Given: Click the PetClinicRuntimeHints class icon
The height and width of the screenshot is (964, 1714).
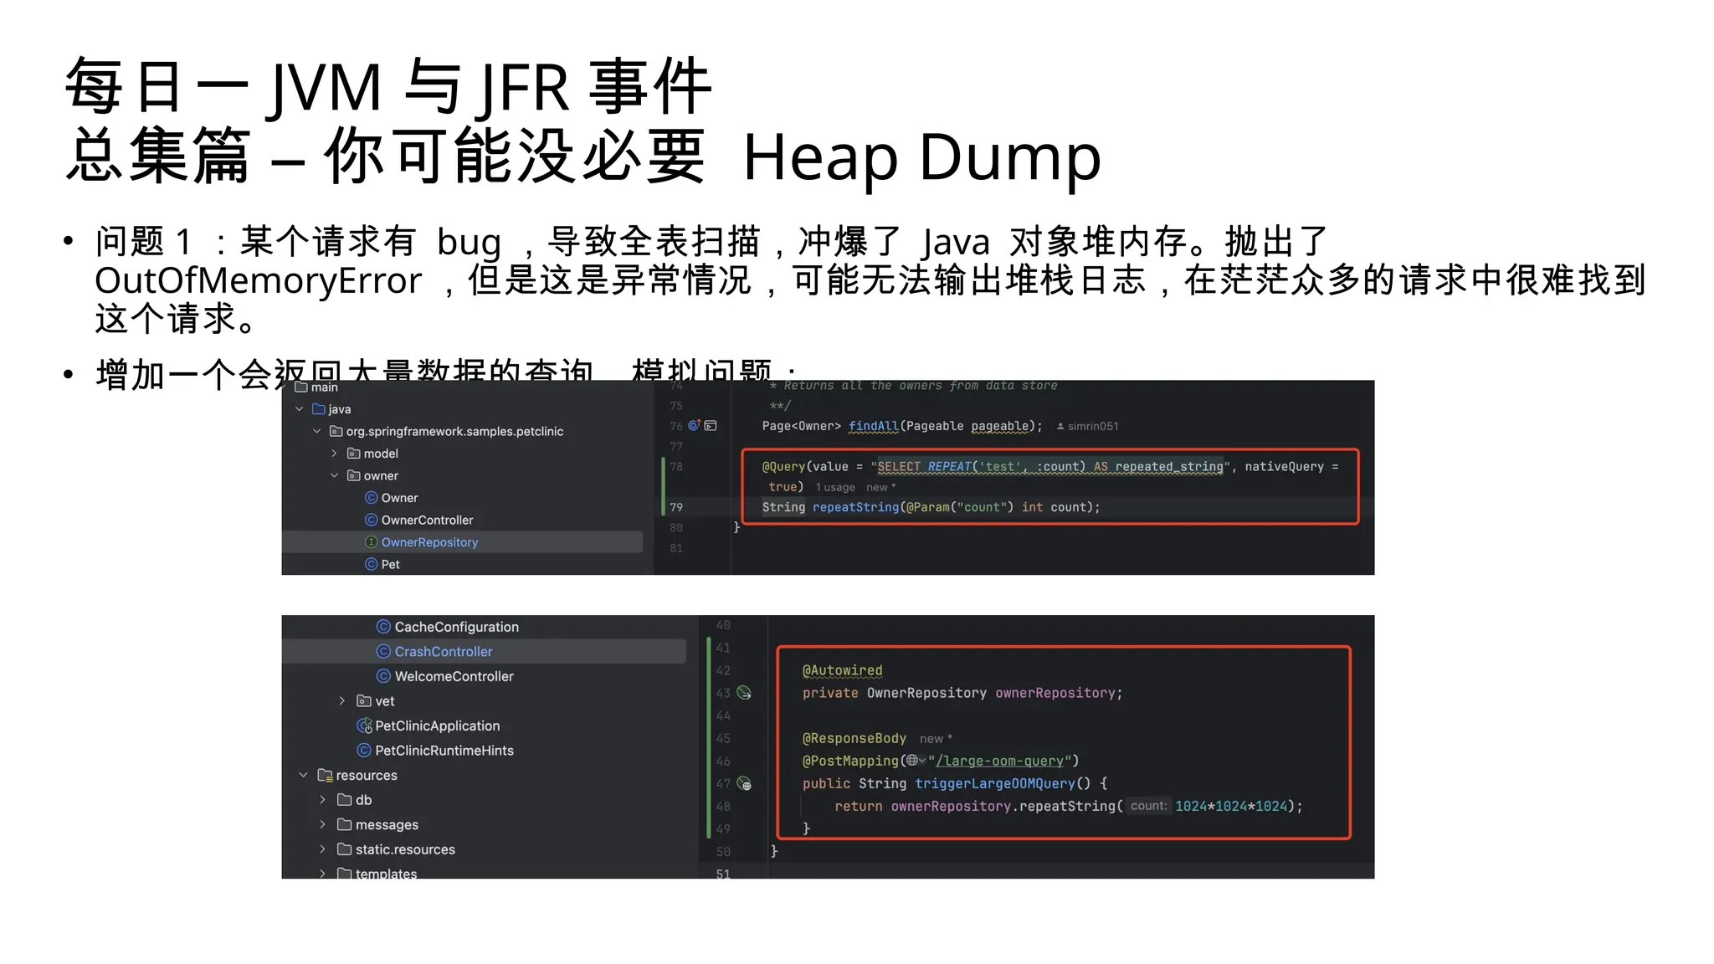Looking at the screenshot, I should tap(364, 751).
